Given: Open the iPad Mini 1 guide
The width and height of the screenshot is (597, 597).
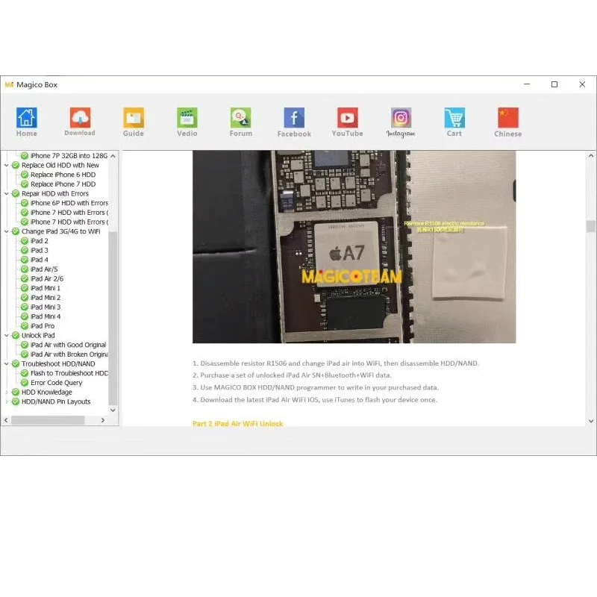Looking at the screenshot, I should [46, 288].
